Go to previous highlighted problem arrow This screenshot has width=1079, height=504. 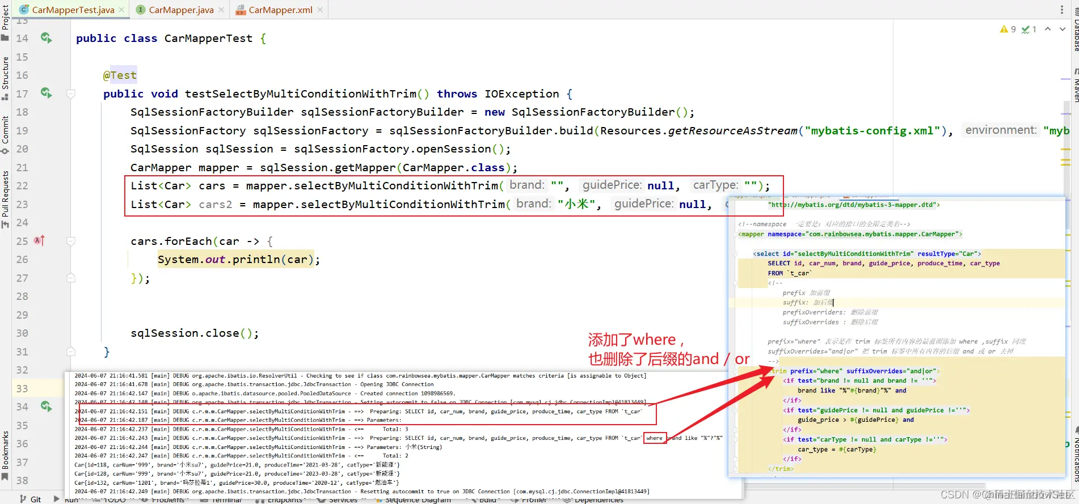pyautogui.click(x=1048, y=29)
